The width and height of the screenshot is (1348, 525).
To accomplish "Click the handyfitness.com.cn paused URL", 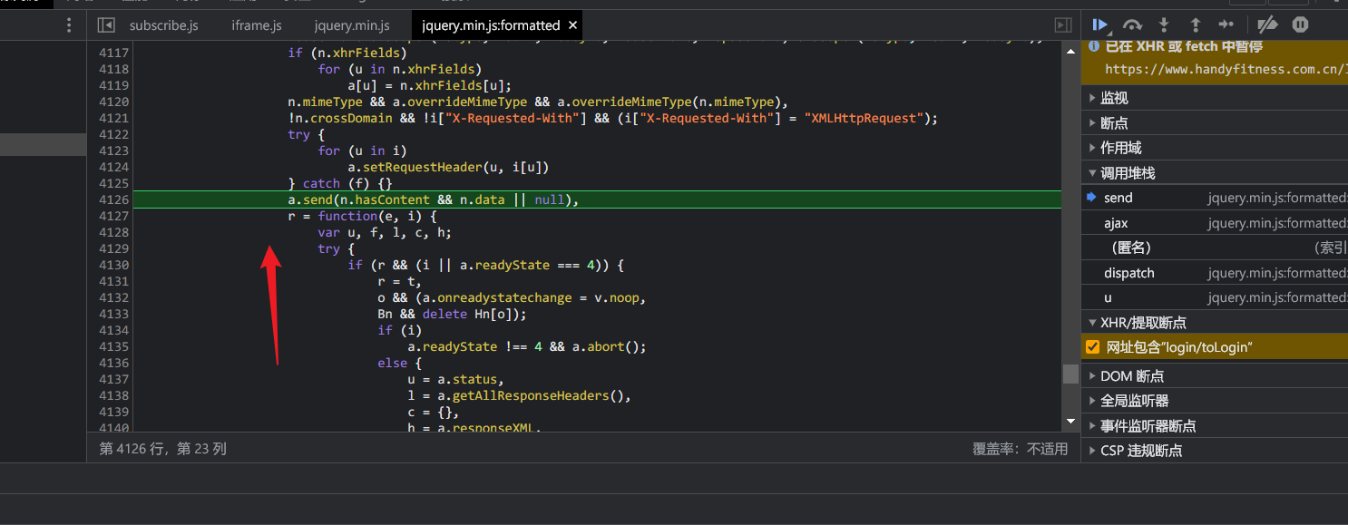I will (1226, 69).
